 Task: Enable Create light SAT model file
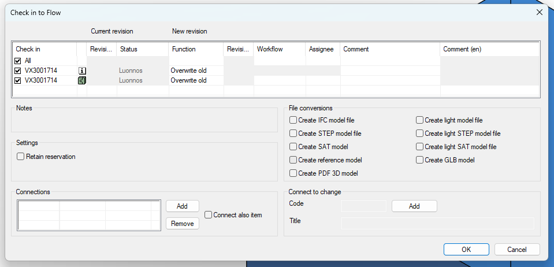tap(419, 147)
